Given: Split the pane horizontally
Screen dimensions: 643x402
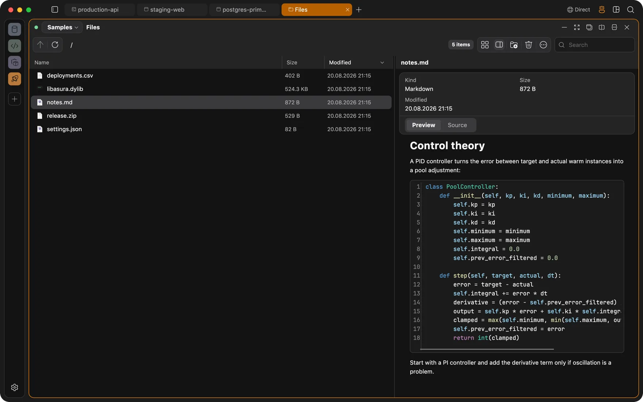Looking at the screenshot, I should 614,27.
